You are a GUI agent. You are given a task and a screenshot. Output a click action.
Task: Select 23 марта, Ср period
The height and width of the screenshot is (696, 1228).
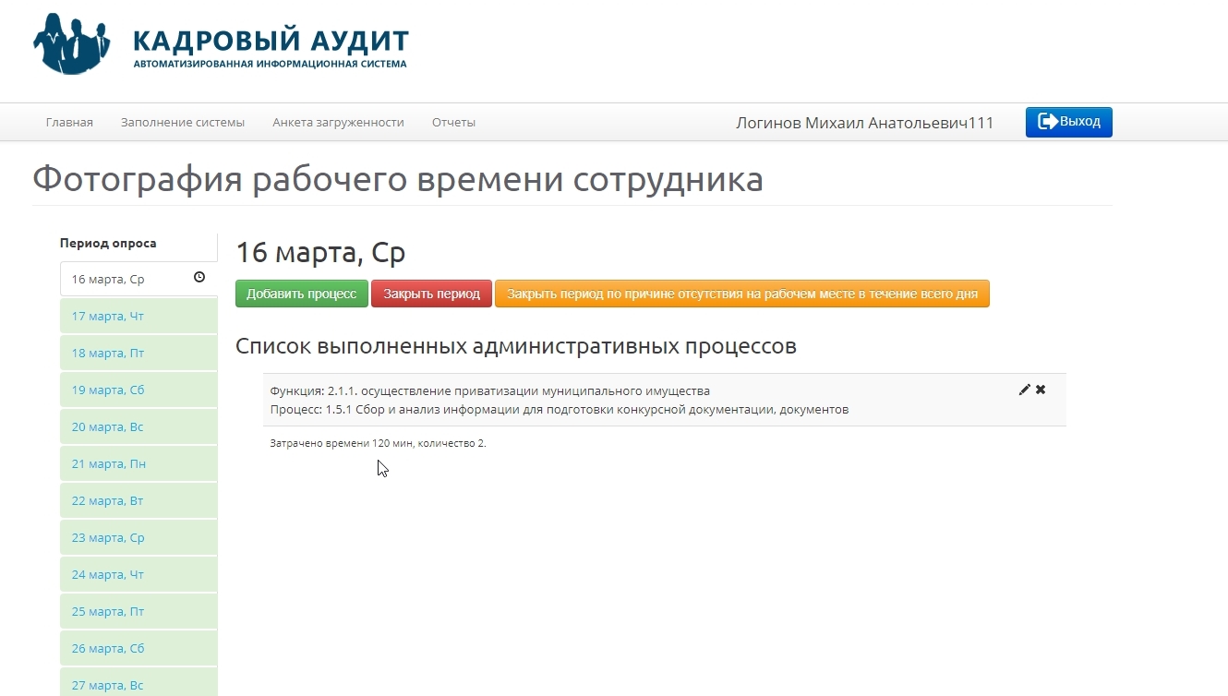(138, 537)
